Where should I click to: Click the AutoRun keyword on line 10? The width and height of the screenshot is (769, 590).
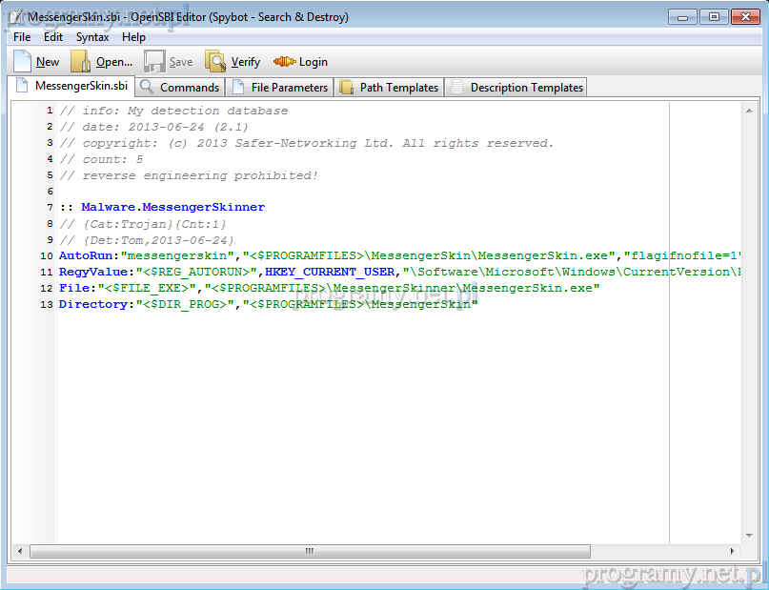(x=86, y=255)
